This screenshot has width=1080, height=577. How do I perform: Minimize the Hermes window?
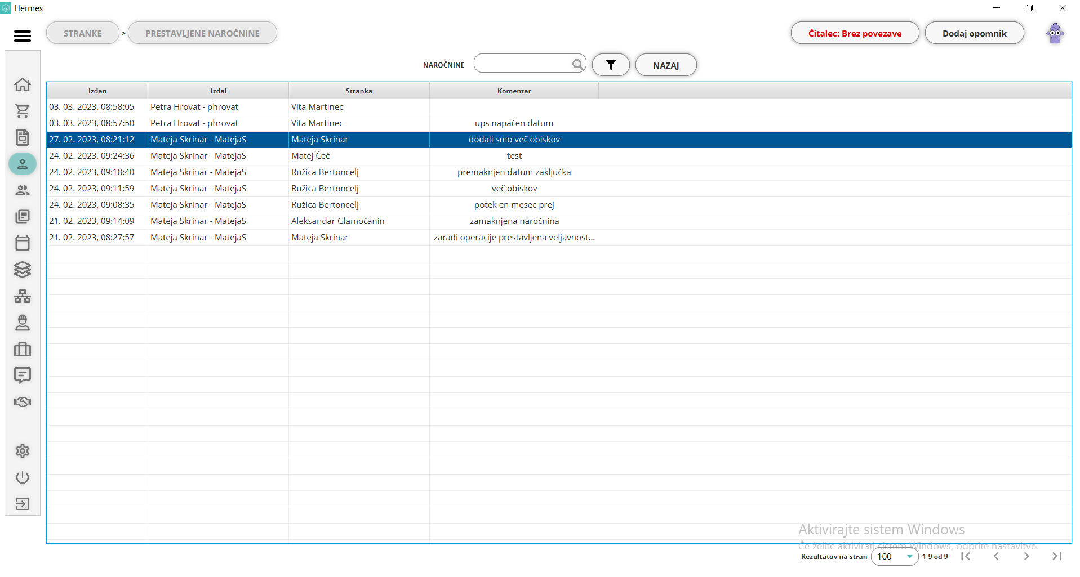[997, 8]
